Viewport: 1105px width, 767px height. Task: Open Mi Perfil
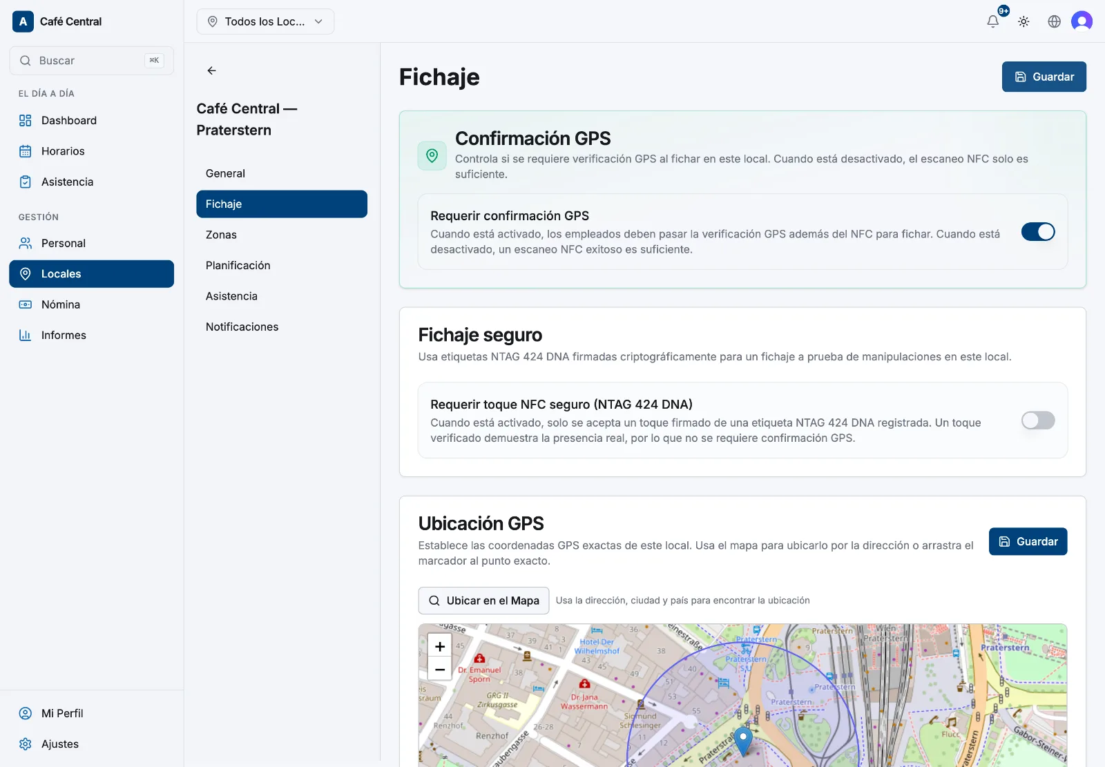pyautogui.click(x=91, y=713)
